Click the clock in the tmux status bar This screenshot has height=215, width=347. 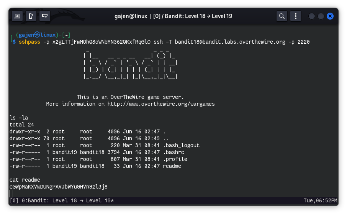pos(320,200)
